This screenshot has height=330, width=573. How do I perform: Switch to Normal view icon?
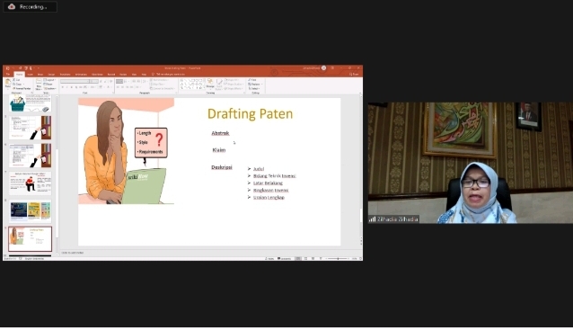pyautogui.click(x=298, y=259)
